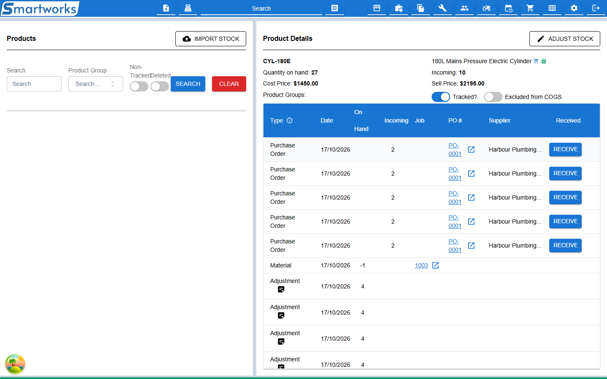Click the product code CYL-180E
The height and width of the screenshot is (379, 607).
pyautogui.click(x=277, y=61)
